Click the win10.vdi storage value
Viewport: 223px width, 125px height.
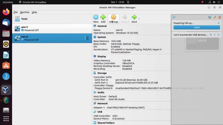click(x=131, y=80)
